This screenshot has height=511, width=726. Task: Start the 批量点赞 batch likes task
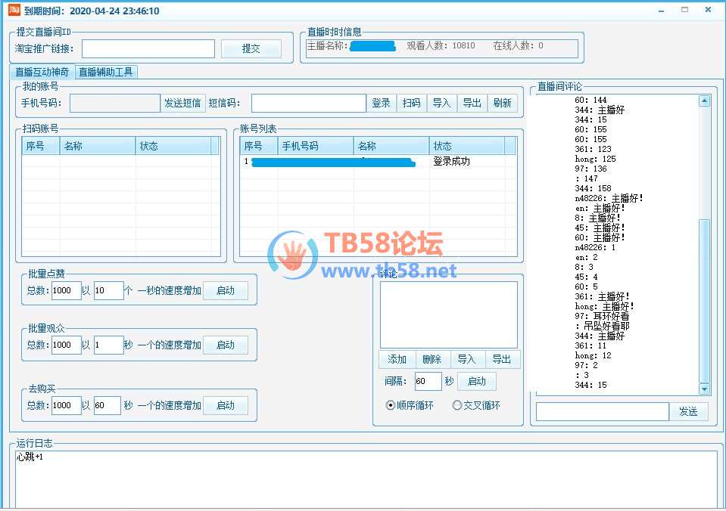click(225, 290)
